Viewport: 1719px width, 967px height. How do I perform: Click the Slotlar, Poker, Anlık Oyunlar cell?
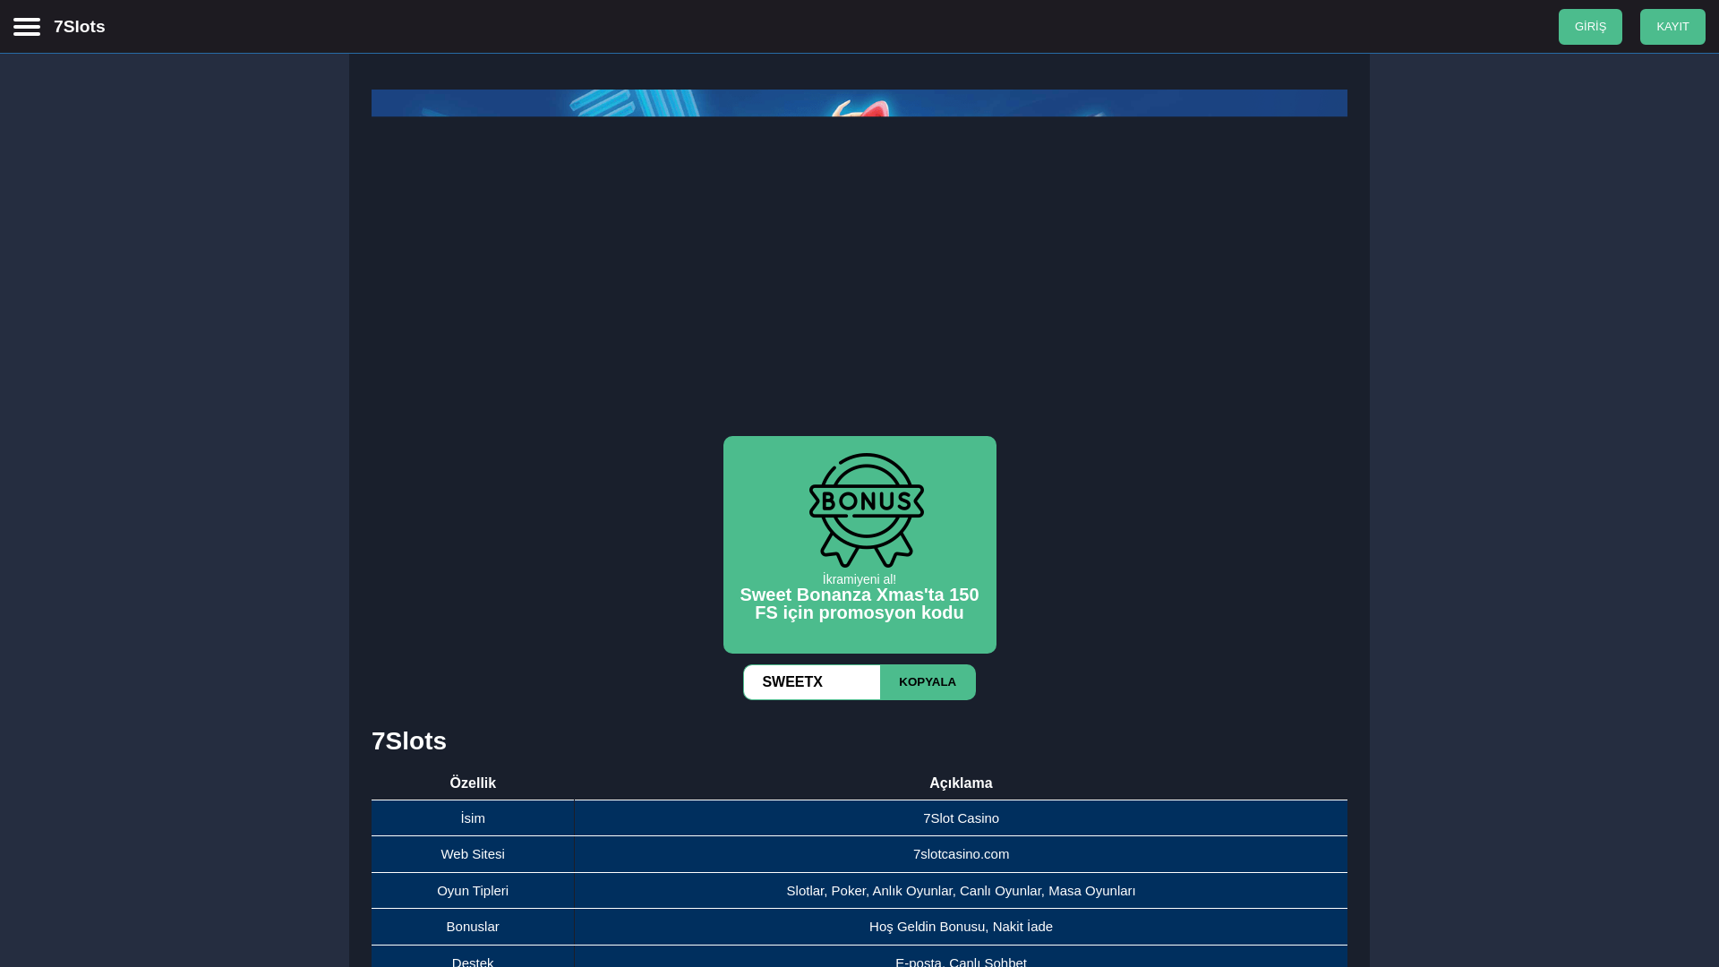coord(961,891)
